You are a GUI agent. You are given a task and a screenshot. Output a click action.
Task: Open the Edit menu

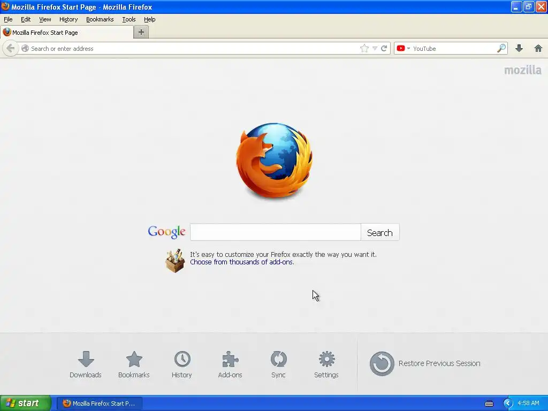(x=26, y=19)
